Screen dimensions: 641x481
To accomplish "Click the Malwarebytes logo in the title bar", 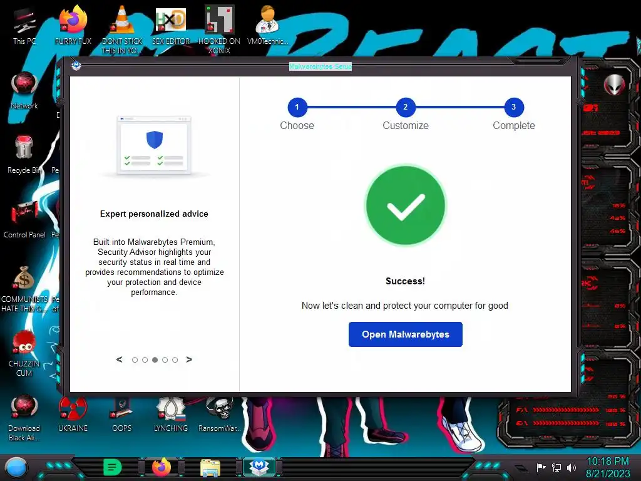I will pos(76,65).
